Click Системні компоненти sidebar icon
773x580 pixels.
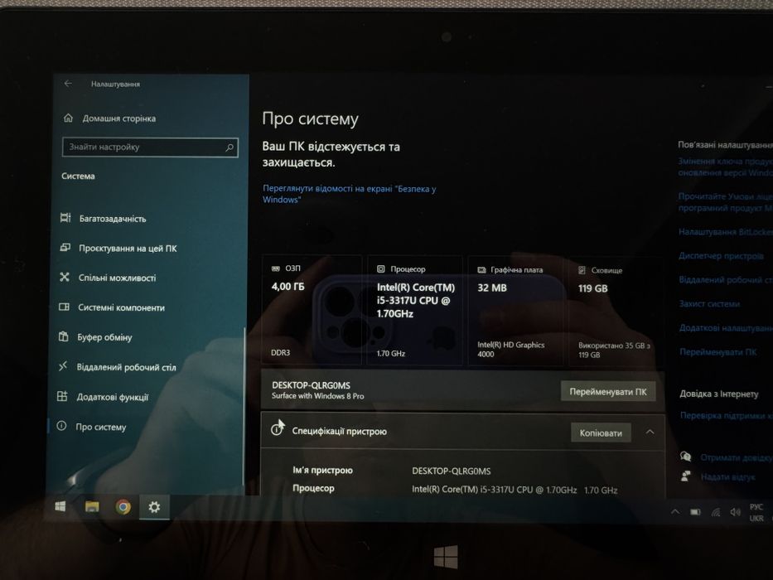64,307
